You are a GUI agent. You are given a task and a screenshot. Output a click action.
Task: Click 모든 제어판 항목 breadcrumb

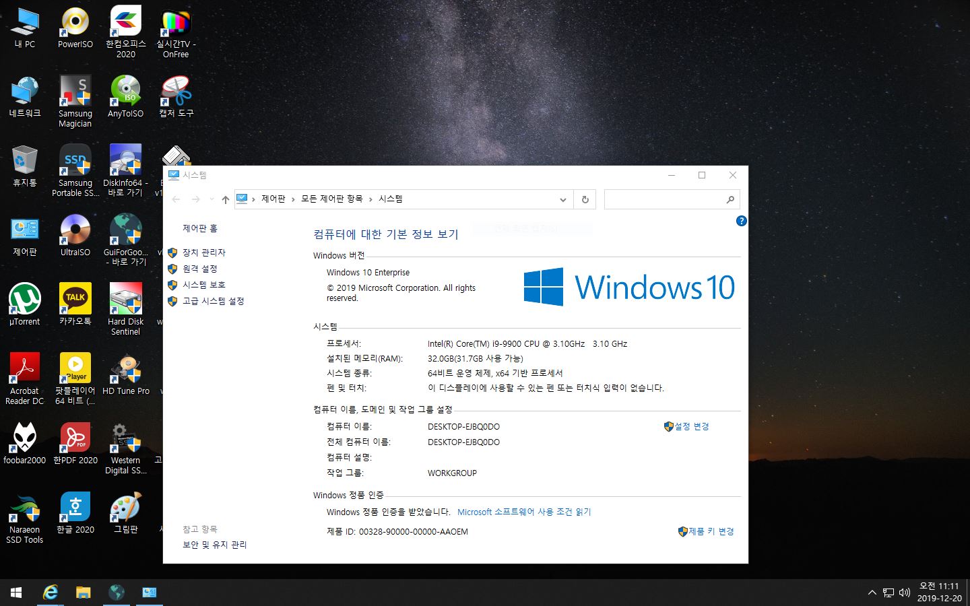pos(331,199)
